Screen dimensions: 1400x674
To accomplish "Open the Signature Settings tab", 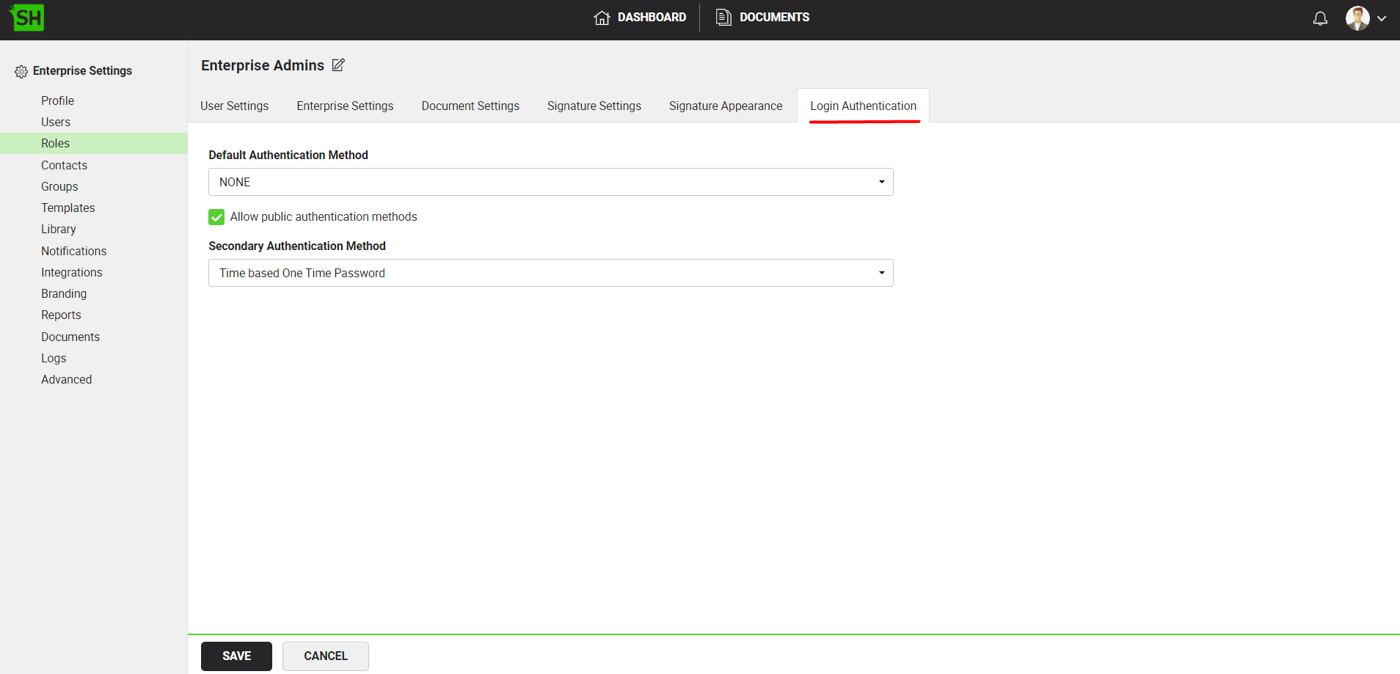I will [x=594, y=106].
